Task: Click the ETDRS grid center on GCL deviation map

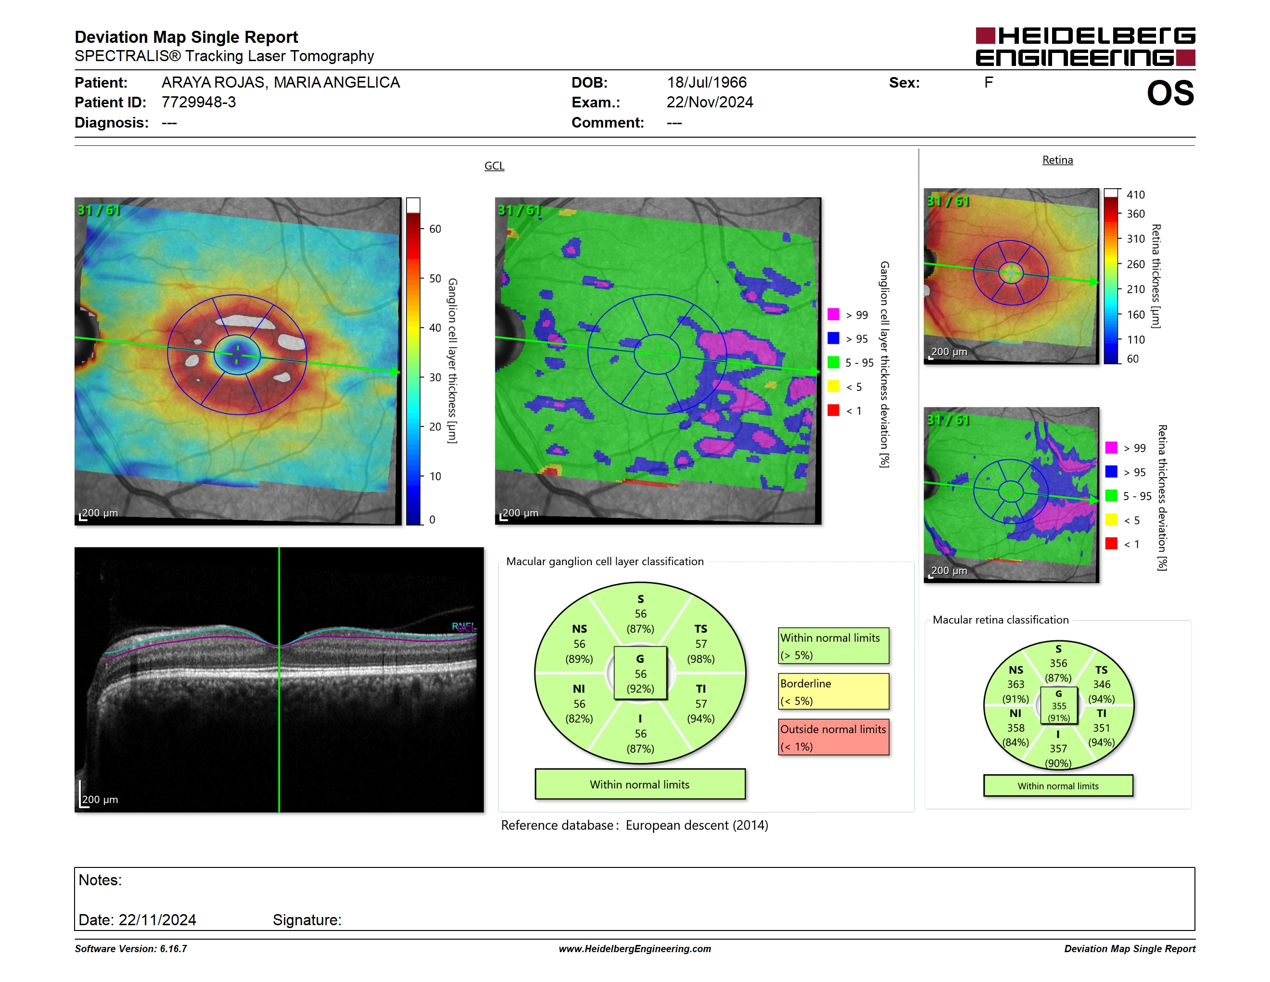Action: tap(657, 353)
